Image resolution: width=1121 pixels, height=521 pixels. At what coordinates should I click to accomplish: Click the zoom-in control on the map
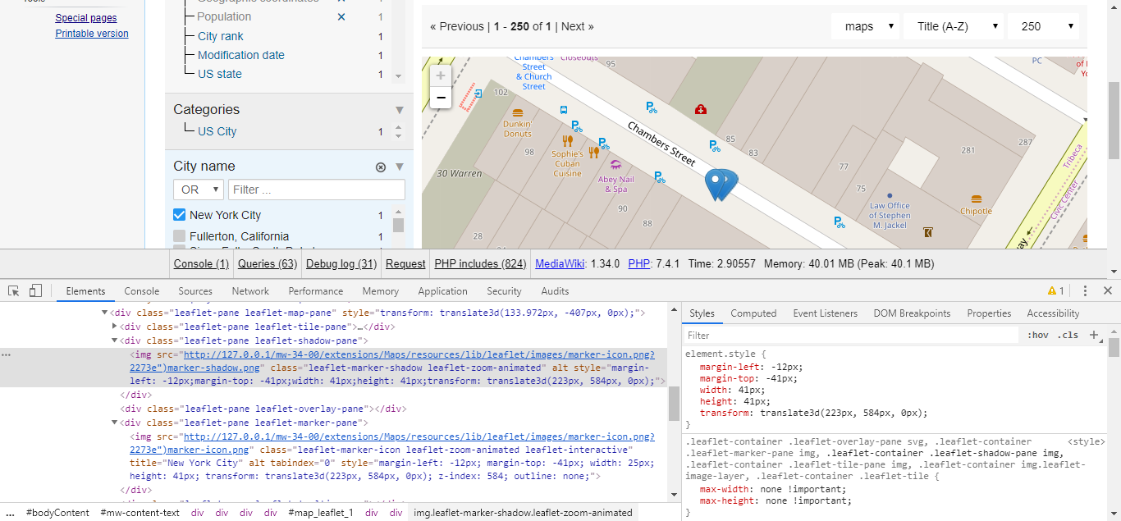point(440,75)
